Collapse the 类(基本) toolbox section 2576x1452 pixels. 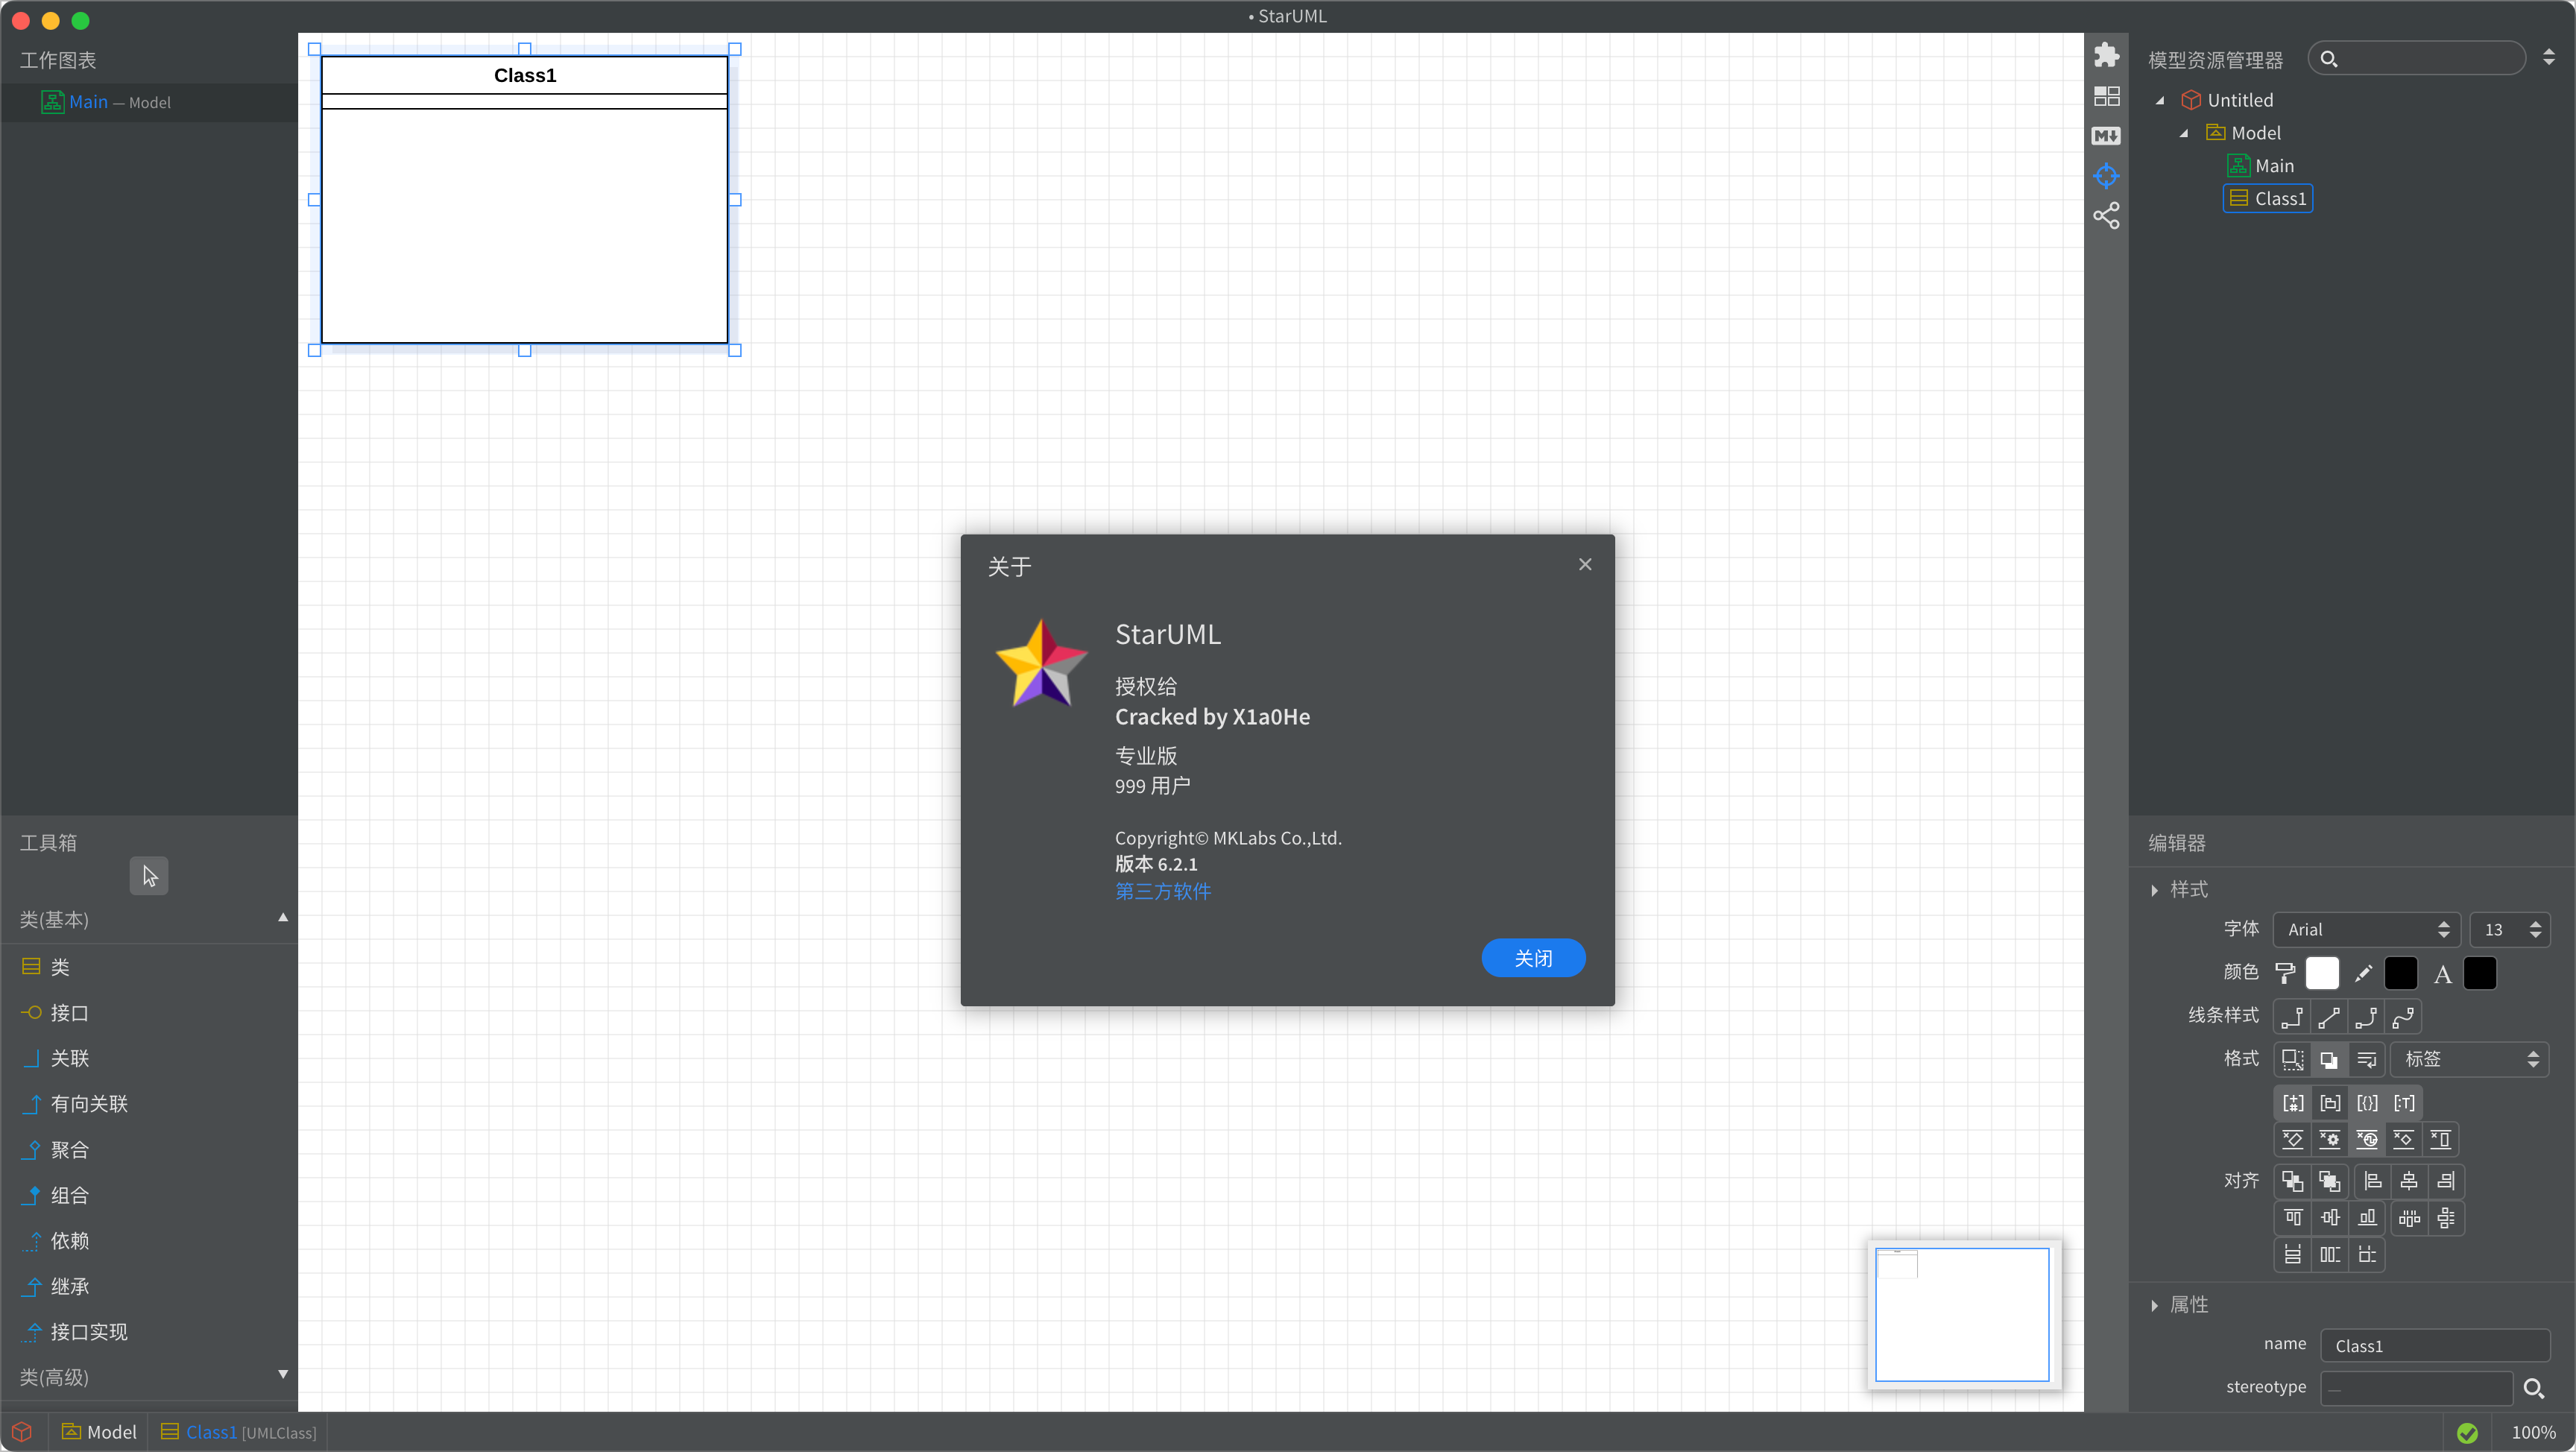[x=283, y=918]
